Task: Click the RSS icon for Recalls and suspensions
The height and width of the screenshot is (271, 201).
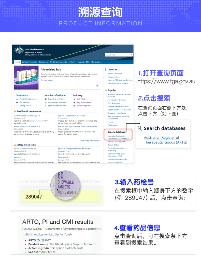Action: (x=15, y=111)
